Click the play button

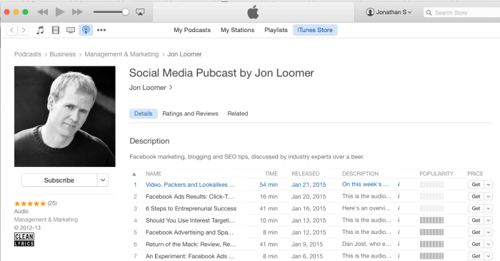click(x=60, y=12)
